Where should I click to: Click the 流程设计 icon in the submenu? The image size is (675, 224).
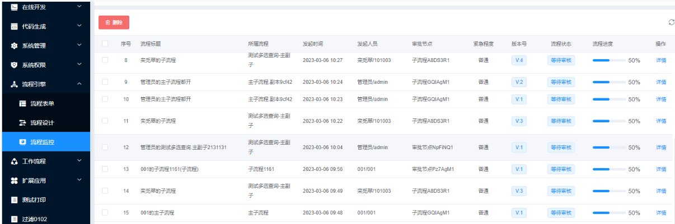(x=23, y=123)
